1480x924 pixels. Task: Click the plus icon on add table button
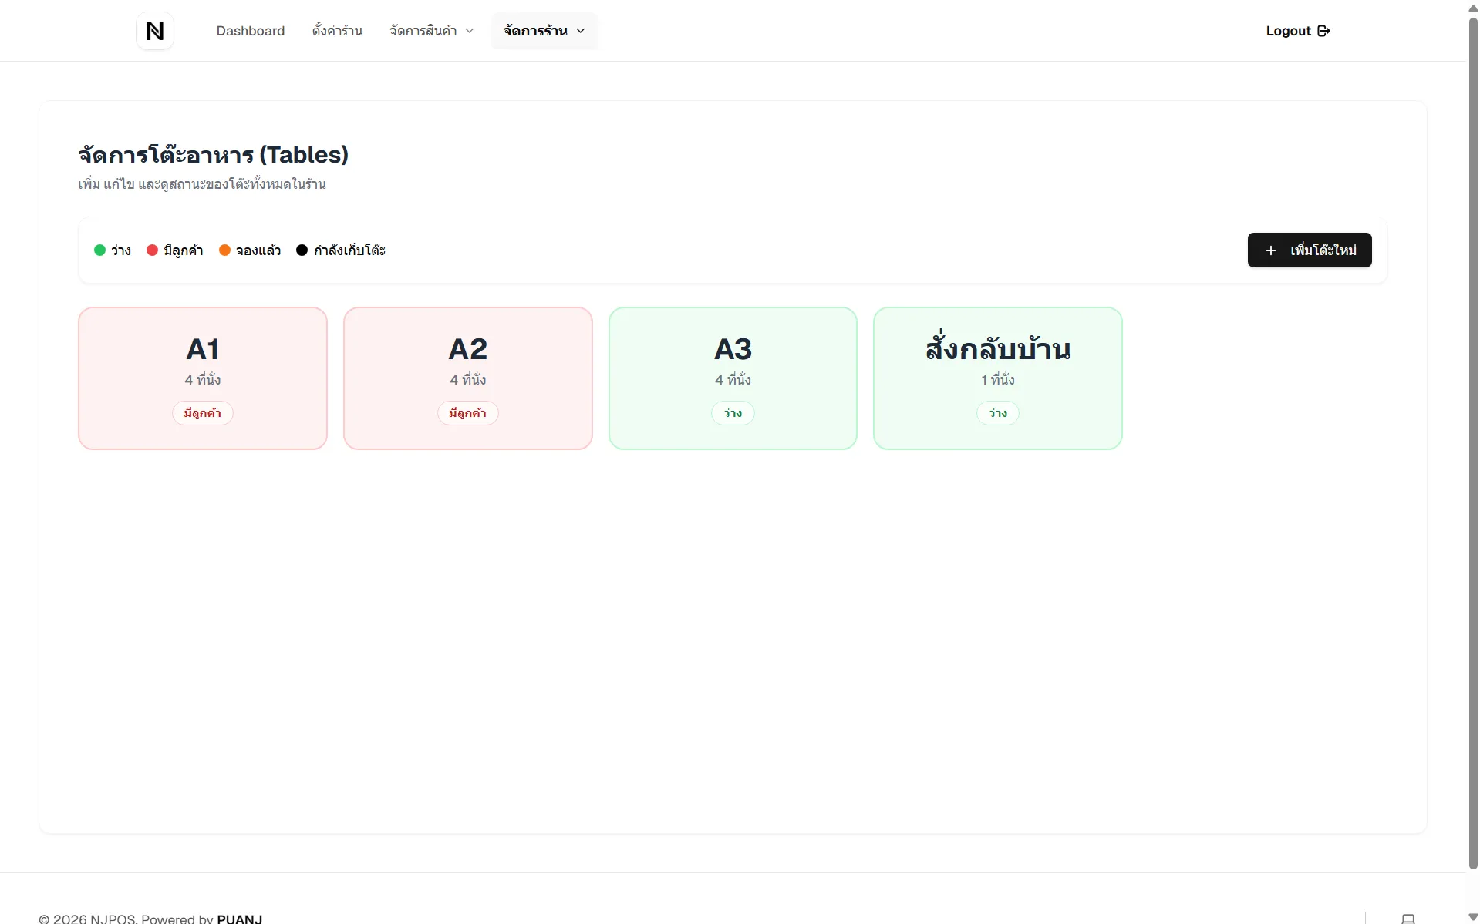[x=1271, y=250]
